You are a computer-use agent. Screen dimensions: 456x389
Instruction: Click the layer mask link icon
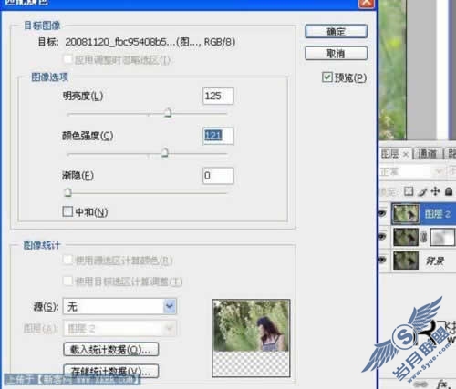(424, 238)
